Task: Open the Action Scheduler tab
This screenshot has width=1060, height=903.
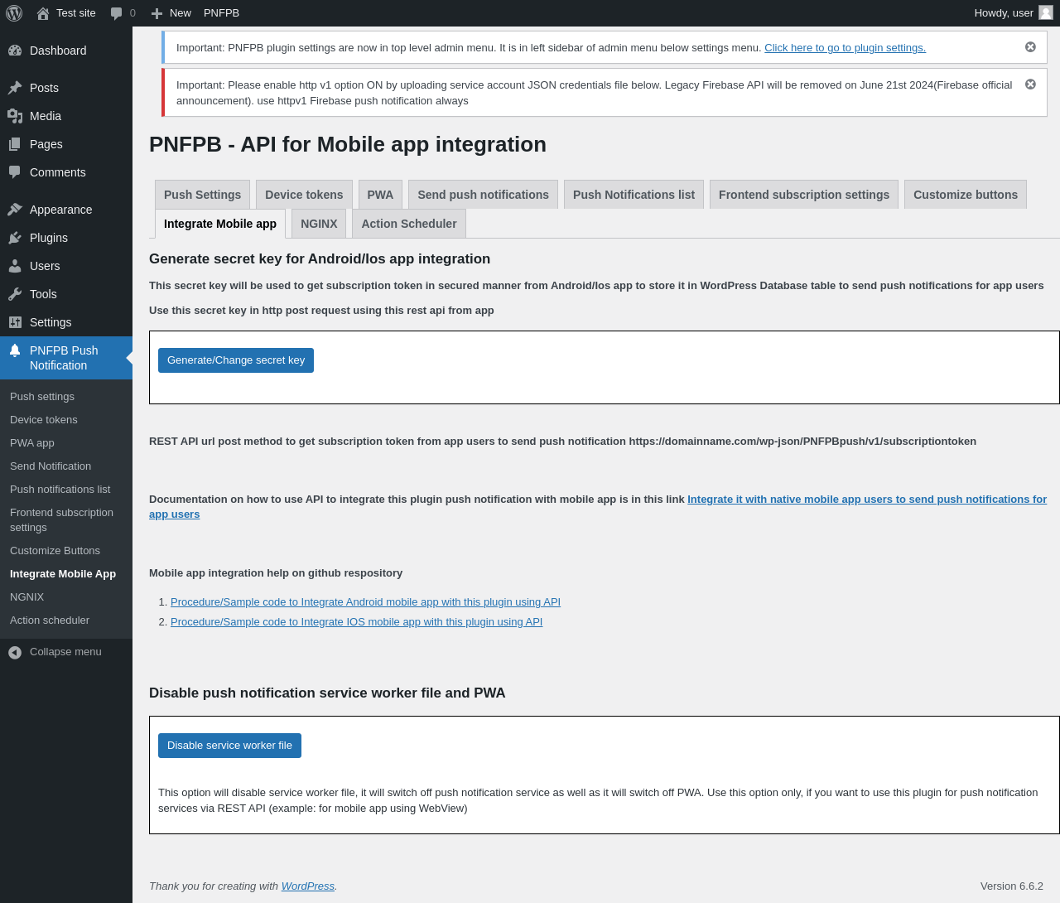Action: pos(408,224)
